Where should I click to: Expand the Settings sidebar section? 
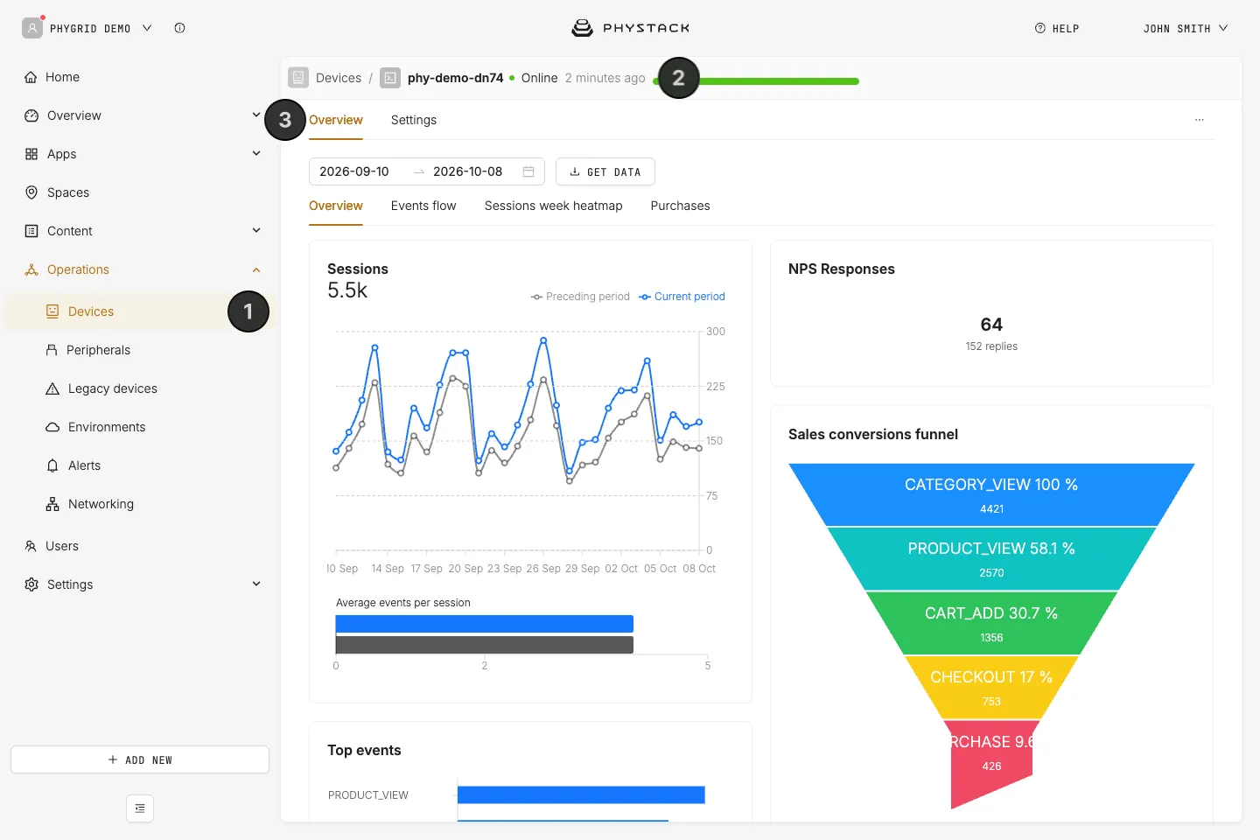tap(256, 584)
